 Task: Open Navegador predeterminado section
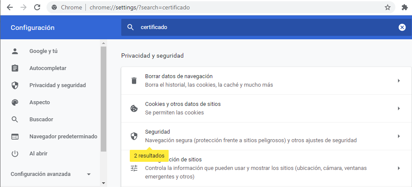tap(63, 137)
